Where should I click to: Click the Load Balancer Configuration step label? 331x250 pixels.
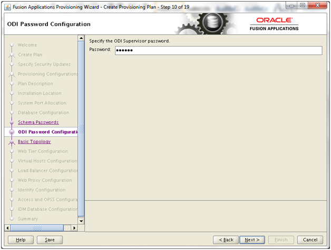[48, 171]
